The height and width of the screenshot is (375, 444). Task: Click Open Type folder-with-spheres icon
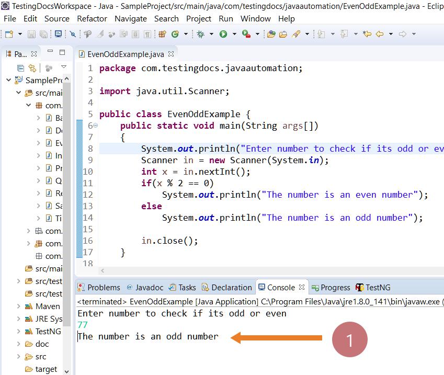pos(271,35)
